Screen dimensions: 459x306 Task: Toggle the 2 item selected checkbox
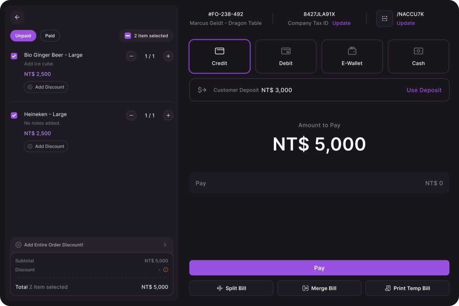point(128,36)
